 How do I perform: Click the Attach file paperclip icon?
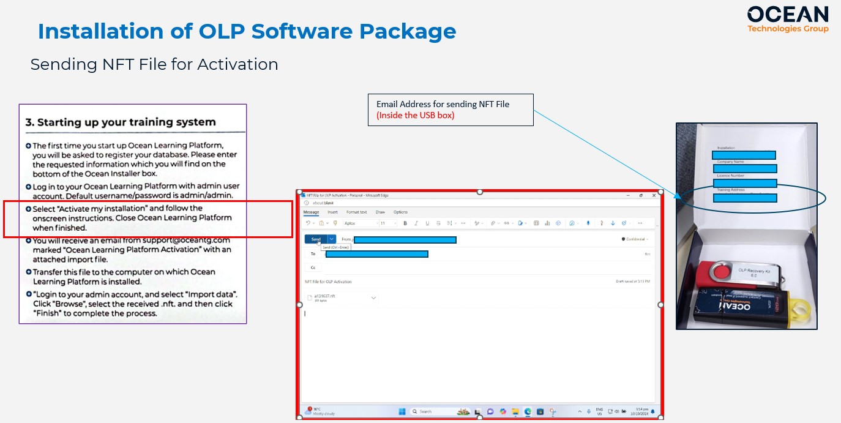[493, 223]
